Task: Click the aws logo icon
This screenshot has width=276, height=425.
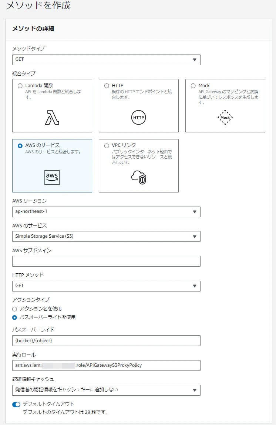Action: (x=52, y=178)
